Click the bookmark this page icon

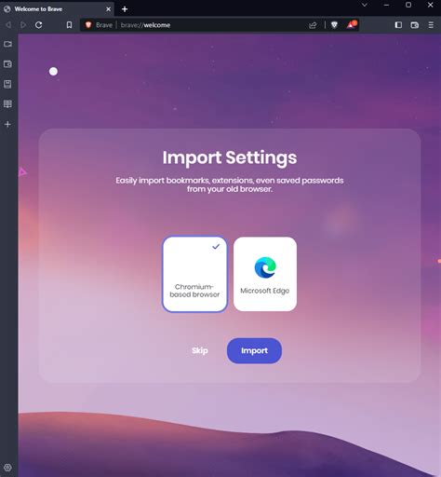coord(69,25)
